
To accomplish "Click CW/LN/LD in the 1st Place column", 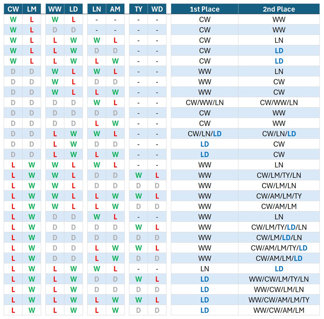I will [205, 134].
